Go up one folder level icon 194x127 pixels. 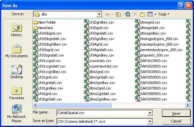click(118, 14)
